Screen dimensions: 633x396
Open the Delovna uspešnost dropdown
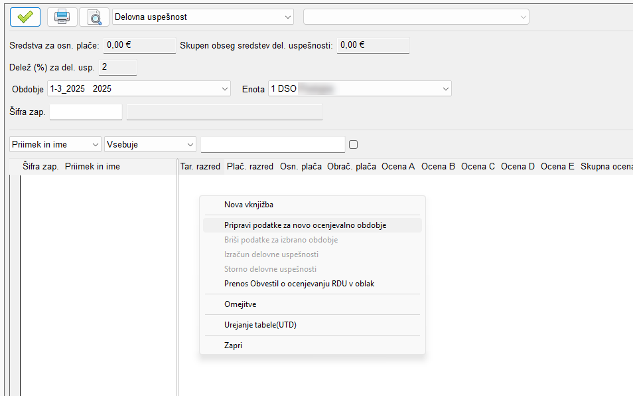(x=202, y=17)
